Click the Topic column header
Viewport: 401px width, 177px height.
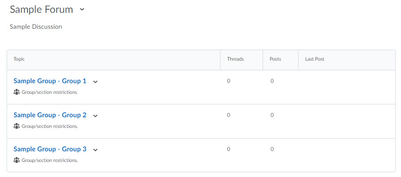click(x=19, y=59)
